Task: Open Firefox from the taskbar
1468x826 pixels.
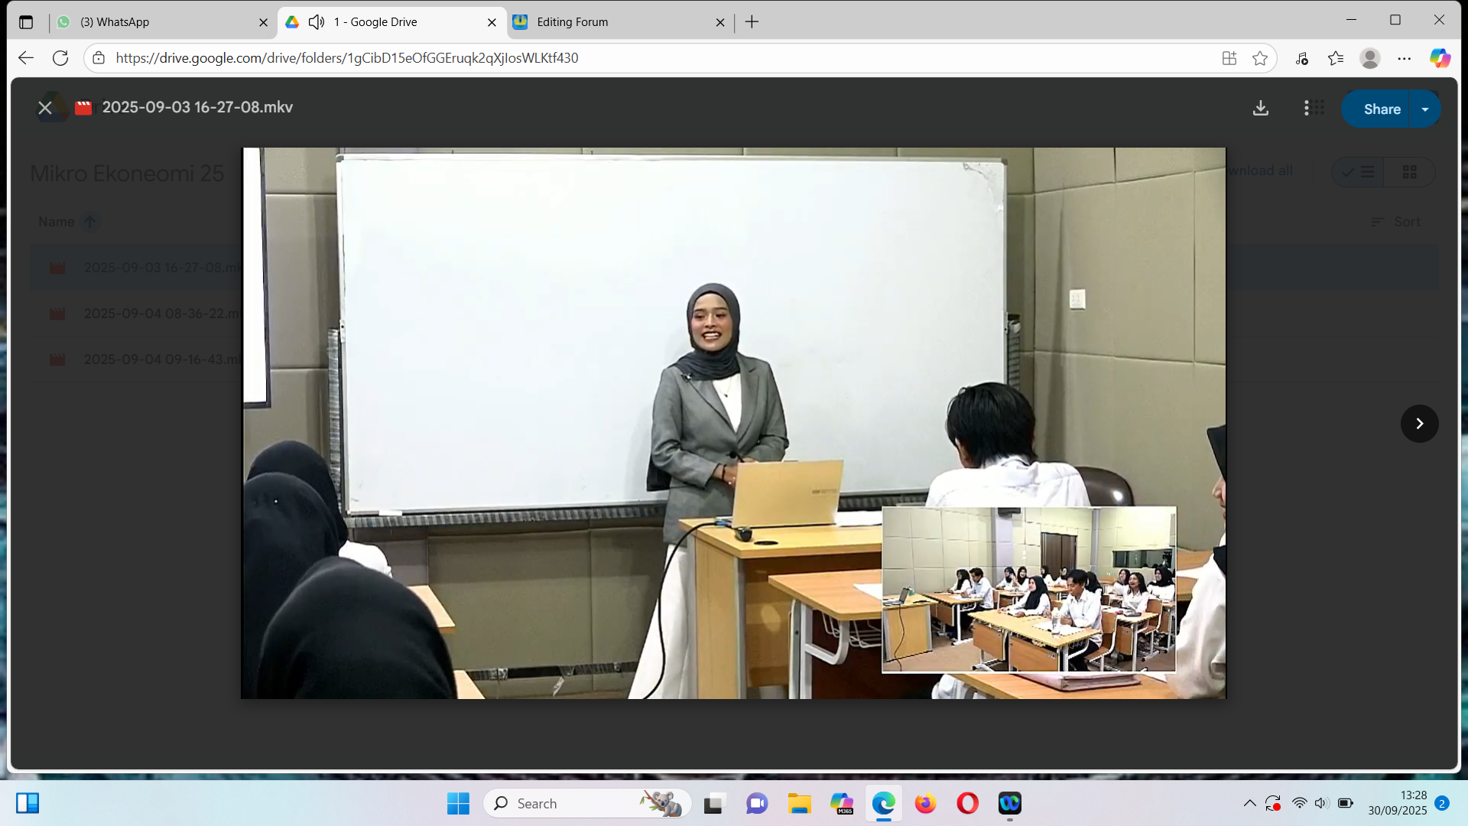Action: click(925, 803)
